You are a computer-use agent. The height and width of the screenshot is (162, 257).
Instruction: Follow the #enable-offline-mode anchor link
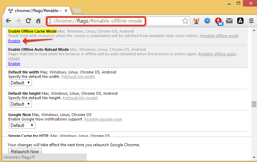[219, 36]
